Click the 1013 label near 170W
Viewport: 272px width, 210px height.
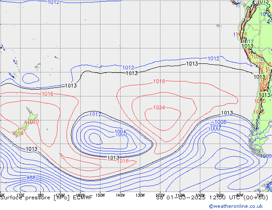(71, 86)
